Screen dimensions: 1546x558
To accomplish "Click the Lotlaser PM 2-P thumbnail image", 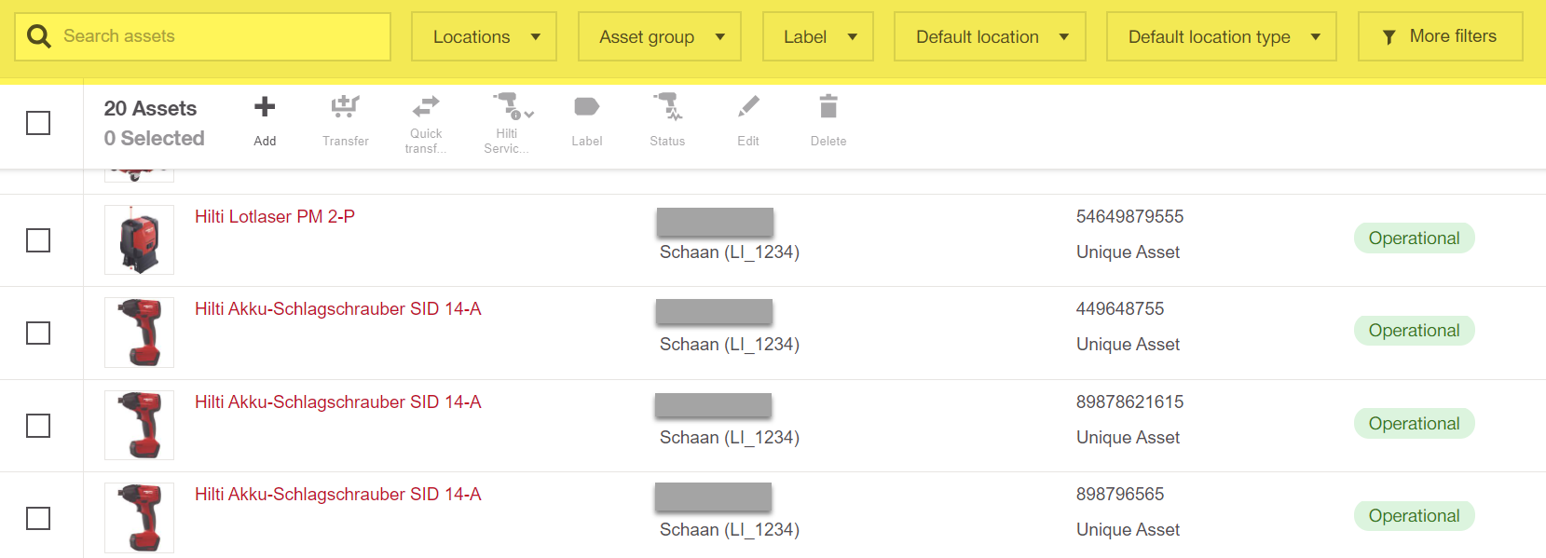I will click(x=139, y=240).
